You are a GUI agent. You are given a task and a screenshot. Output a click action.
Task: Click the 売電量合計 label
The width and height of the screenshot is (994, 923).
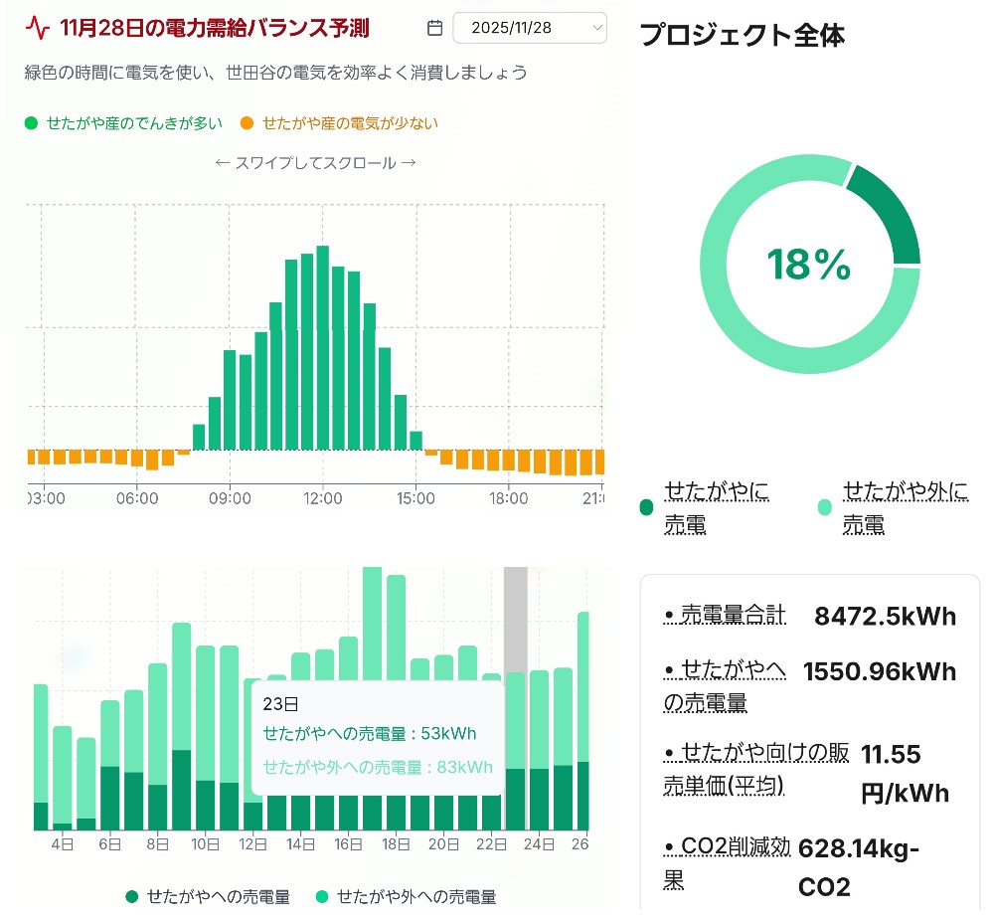[725, 616]
